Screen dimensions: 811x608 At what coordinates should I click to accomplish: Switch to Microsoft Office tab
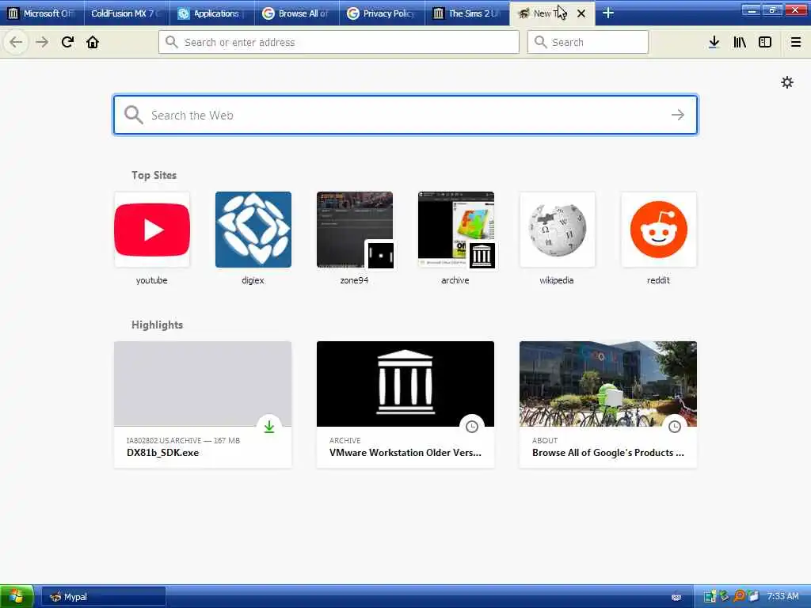(42, 13)
